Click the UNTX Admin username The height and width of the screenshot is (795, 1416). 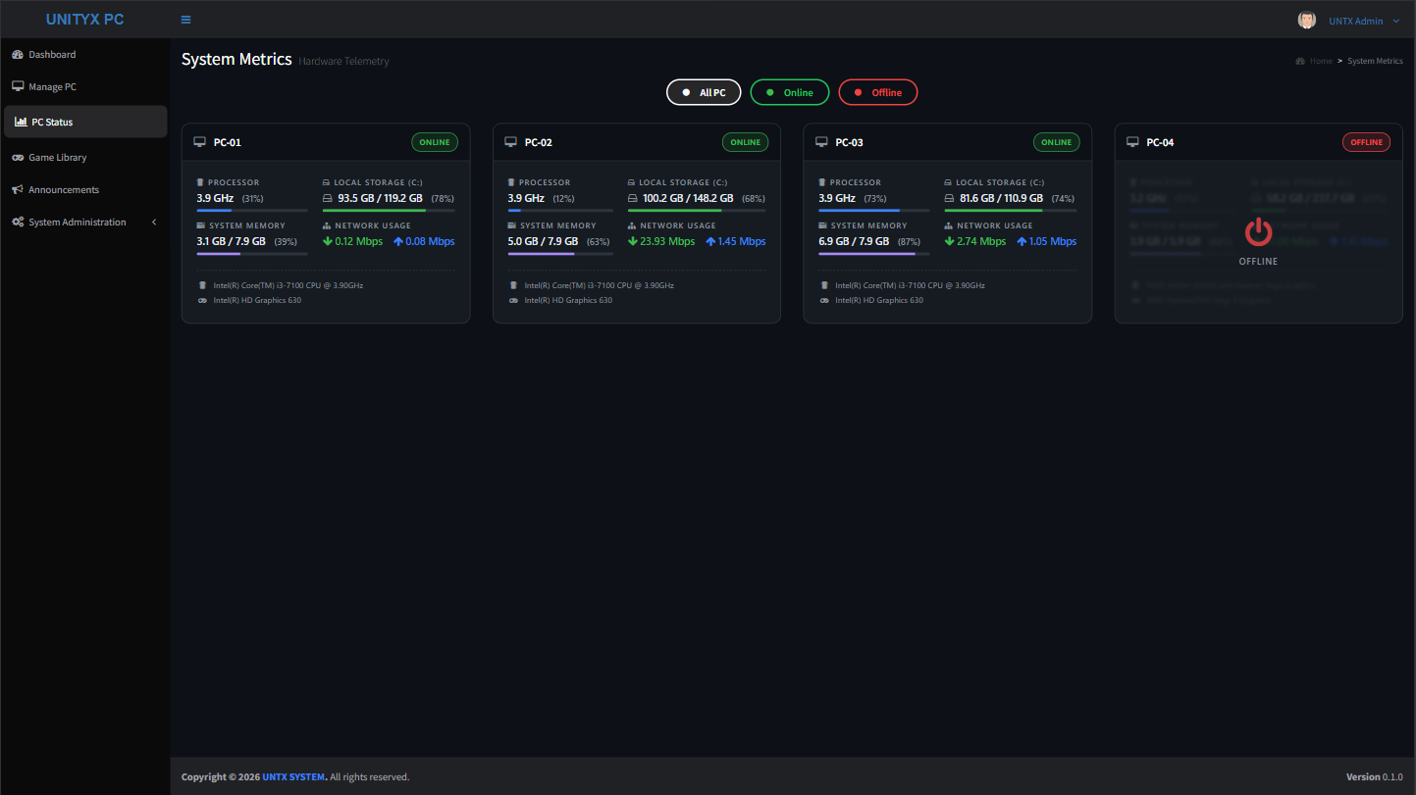click(1355, 21)
